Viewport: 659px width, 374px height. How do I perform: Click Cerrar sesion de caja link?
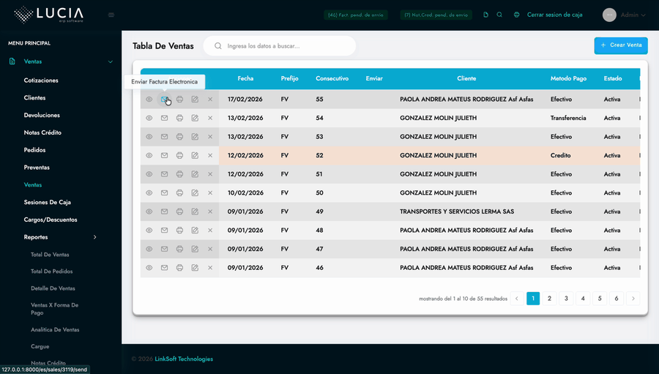[554, 15]
